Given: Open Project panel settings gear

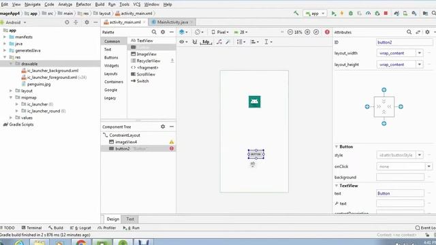Looking at the screenshot, I should point(87,22).
